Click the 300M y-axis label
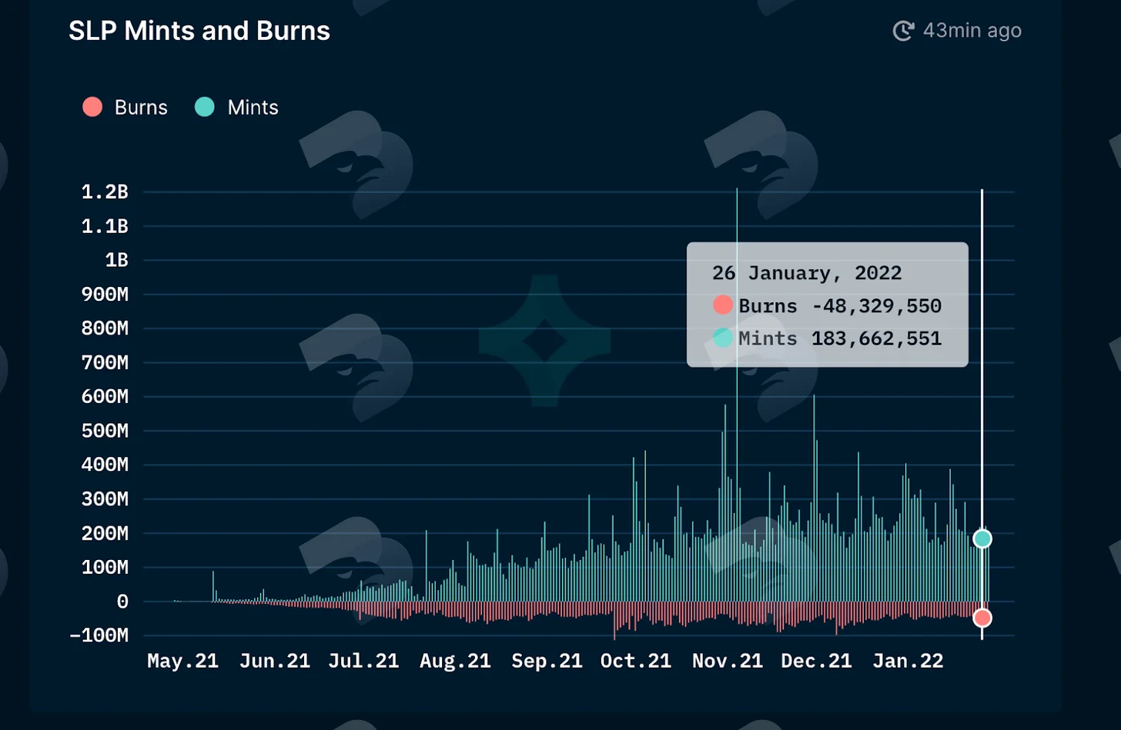Viewport: 1121px width, 730px height. [x=105, y=499]
